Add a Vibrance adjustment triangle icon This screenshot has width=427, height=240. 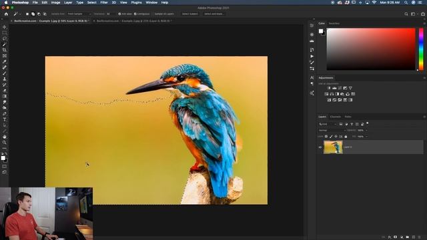click(350, 88)
